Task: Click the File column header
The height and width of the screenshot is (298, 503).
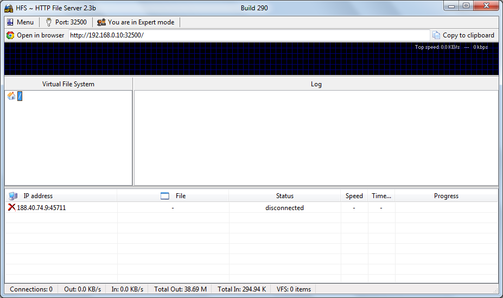Action: click(173, 195)
